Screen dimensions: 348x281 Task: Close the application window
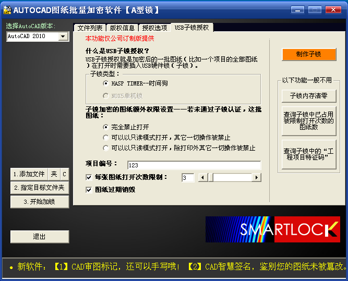(333, 10)
